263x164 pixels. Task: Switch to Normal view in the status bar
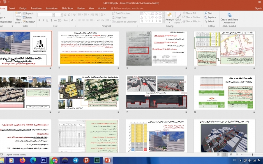click(x=218, y=155)
